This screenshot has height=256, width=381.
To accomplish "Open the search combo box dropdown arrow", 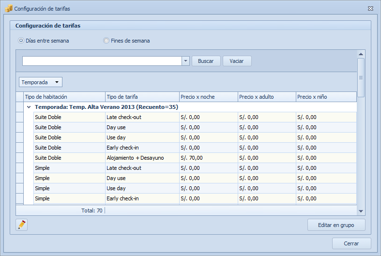I will (185, 61).
